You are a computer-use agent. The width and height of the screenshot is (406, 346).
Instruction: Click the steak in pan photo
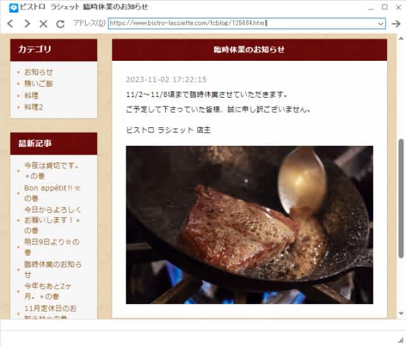point(249,225)
